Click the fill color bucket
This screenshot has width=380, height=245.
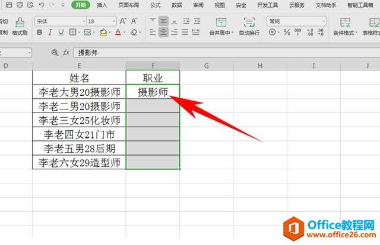(x=103, y=32)
